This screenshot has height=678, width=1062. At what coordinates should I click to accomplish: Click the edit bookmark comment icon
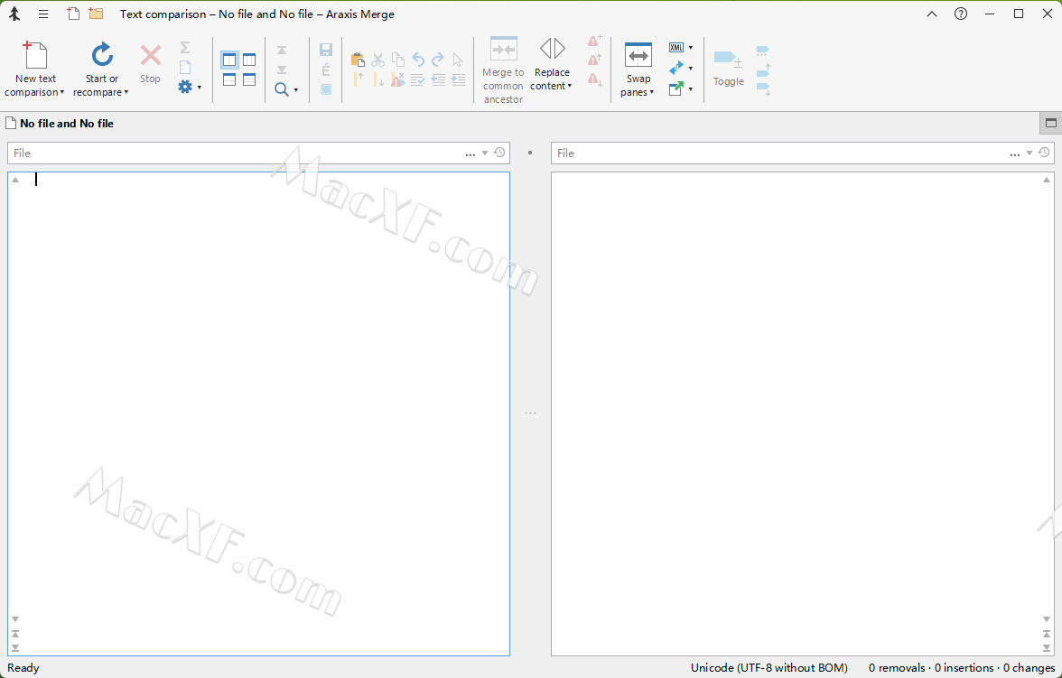(762, 51)
